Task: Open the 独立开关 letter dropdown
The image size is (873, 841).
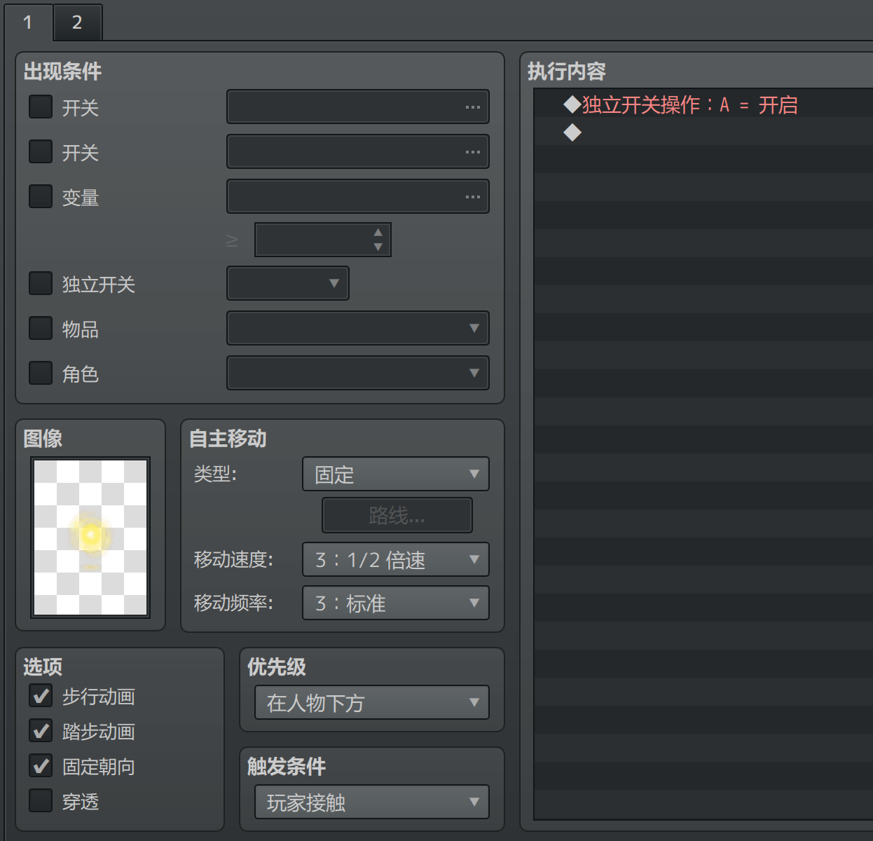Action: click(x=288, y=283)
